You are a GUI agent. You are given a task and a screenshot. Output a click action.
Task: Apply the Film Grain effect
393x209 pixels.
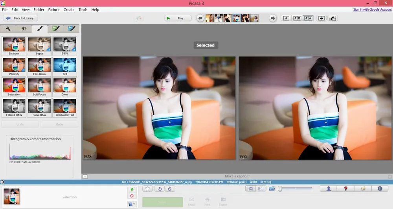pyautogui.click(x=39, y=67)
